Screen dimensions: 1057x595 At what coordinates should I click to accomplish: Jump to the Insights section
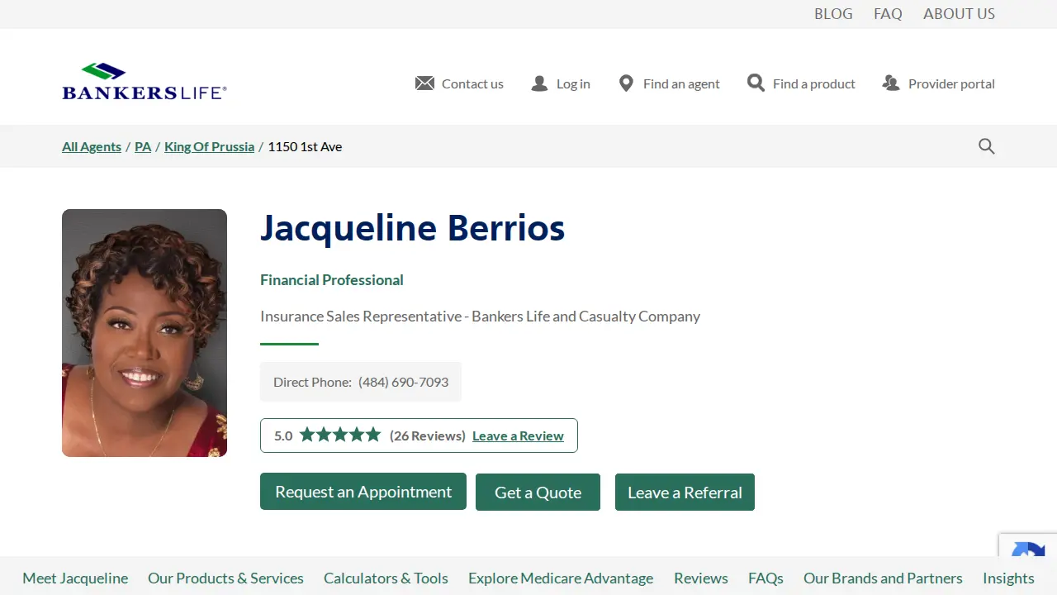pyautogui.click(x=1008, y=578)
